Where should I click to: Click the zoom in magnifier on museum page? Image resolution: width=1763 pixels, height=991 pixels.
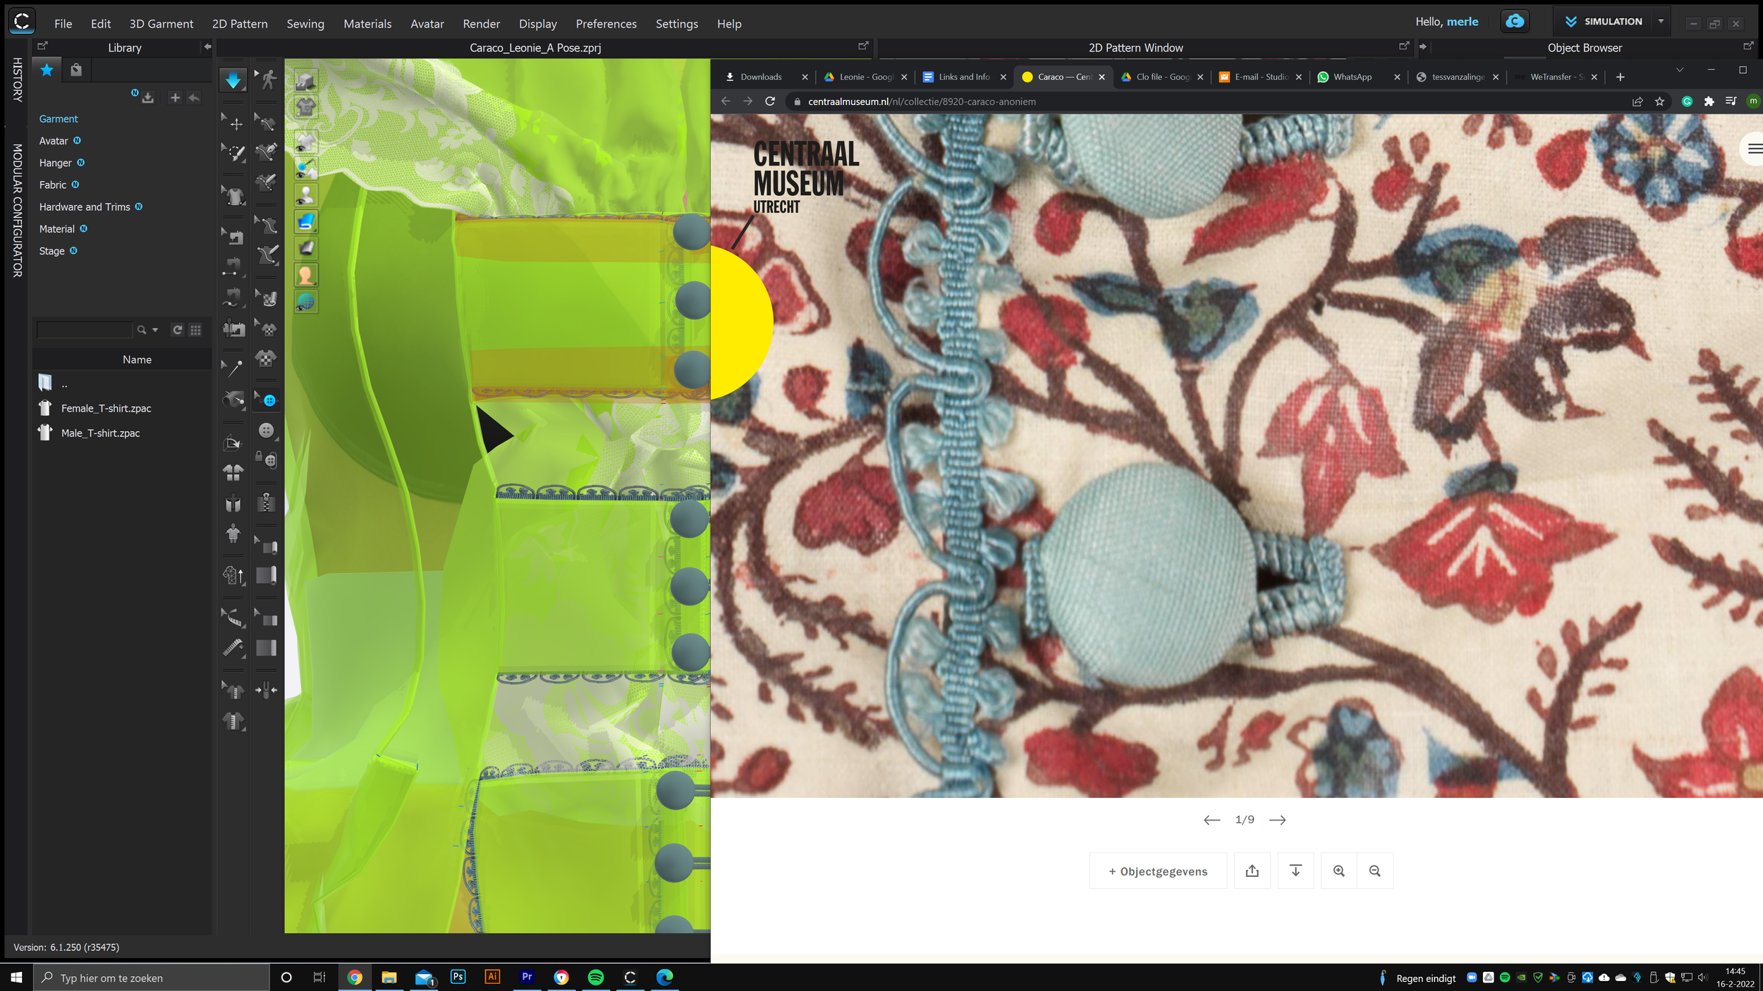point(1338,871)
